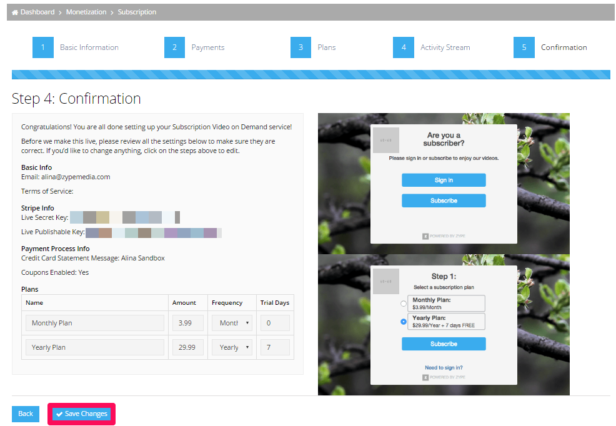Click the 'Trial Days' column header

pos(275,303)
